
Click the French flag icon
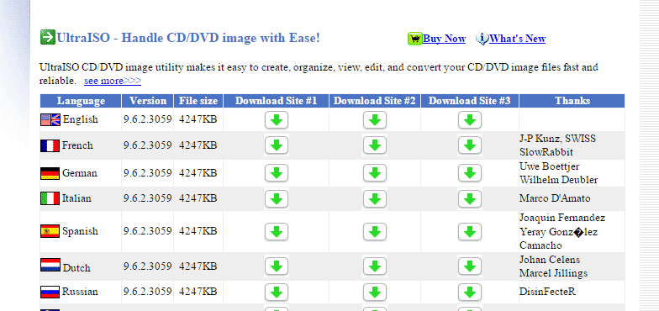tap(50, 146)
